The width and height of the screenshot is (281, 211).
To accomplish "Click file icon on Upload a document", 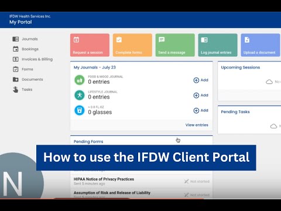I will coord(247,40).
